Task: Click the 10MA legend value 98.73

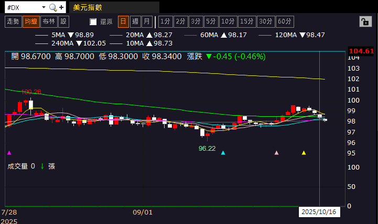Action: click(163, 43)
